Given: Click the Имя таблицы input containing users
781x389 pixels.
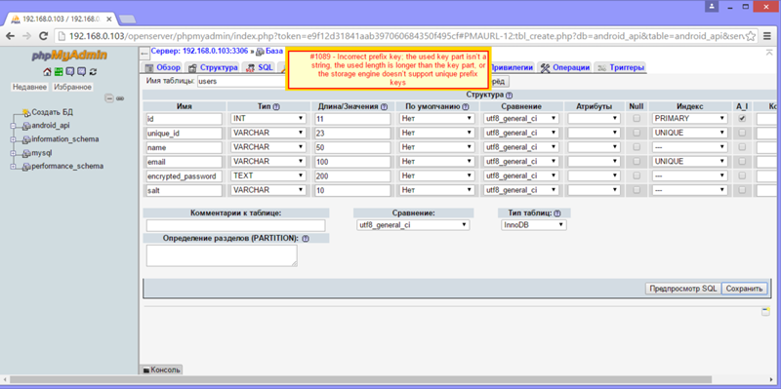Looking at the screenshot, I should click(x=241, y=81).
